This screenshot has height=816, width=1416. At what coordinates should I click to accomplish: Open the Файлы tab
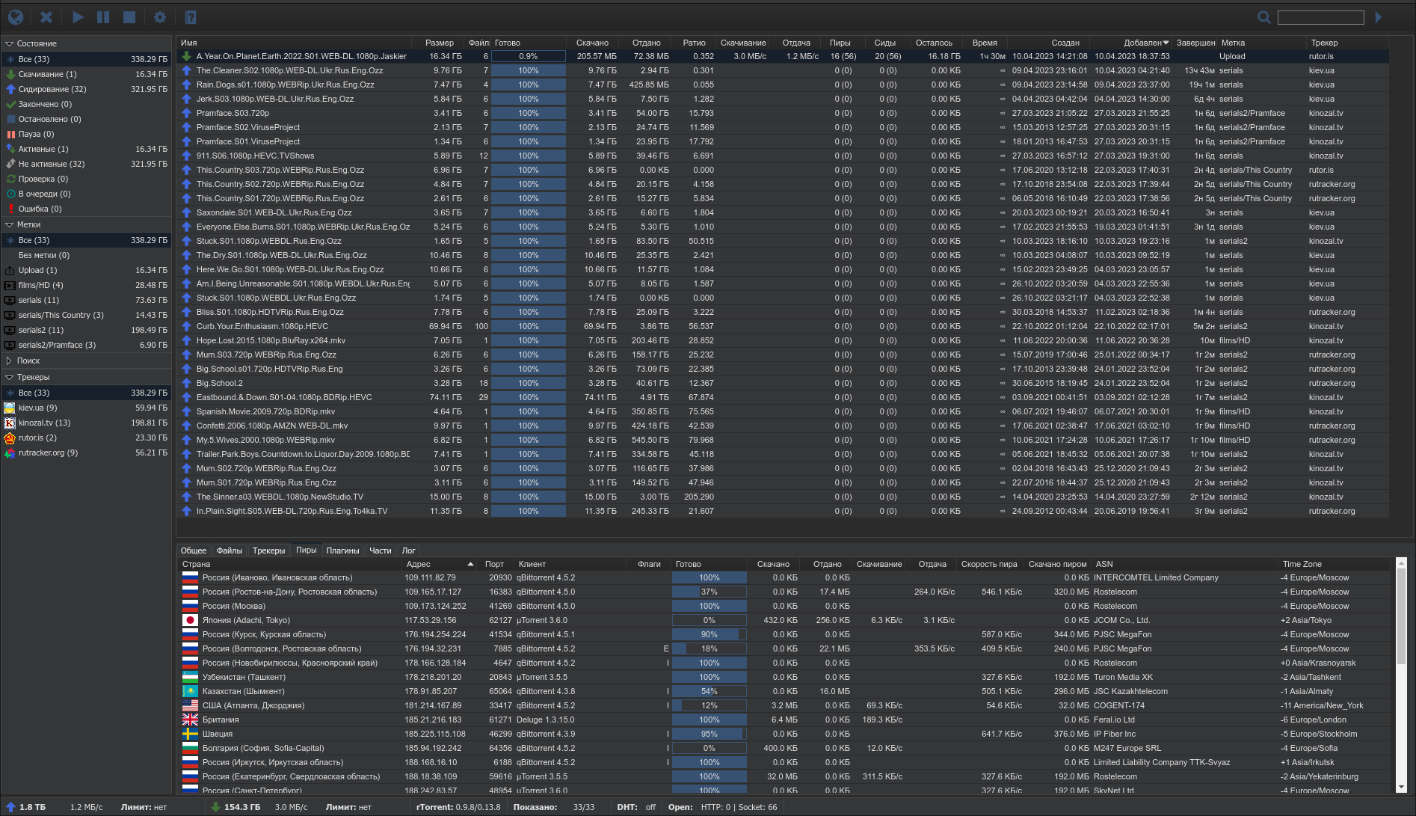point(230,550)
